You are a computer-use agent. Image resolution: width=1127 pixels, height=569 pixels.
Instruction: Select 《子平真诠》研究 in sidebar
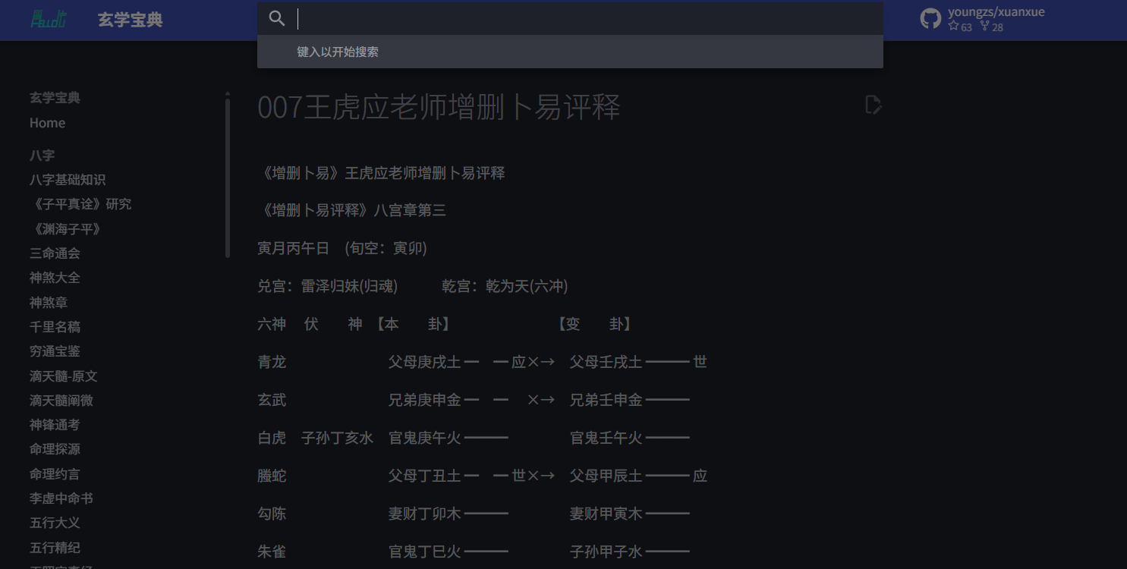tap(81, 203)
